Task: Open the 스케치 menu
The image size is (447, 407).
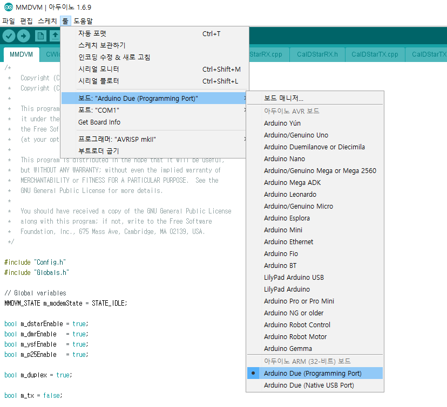Action: pyautogui.click(x=48, y=21)
